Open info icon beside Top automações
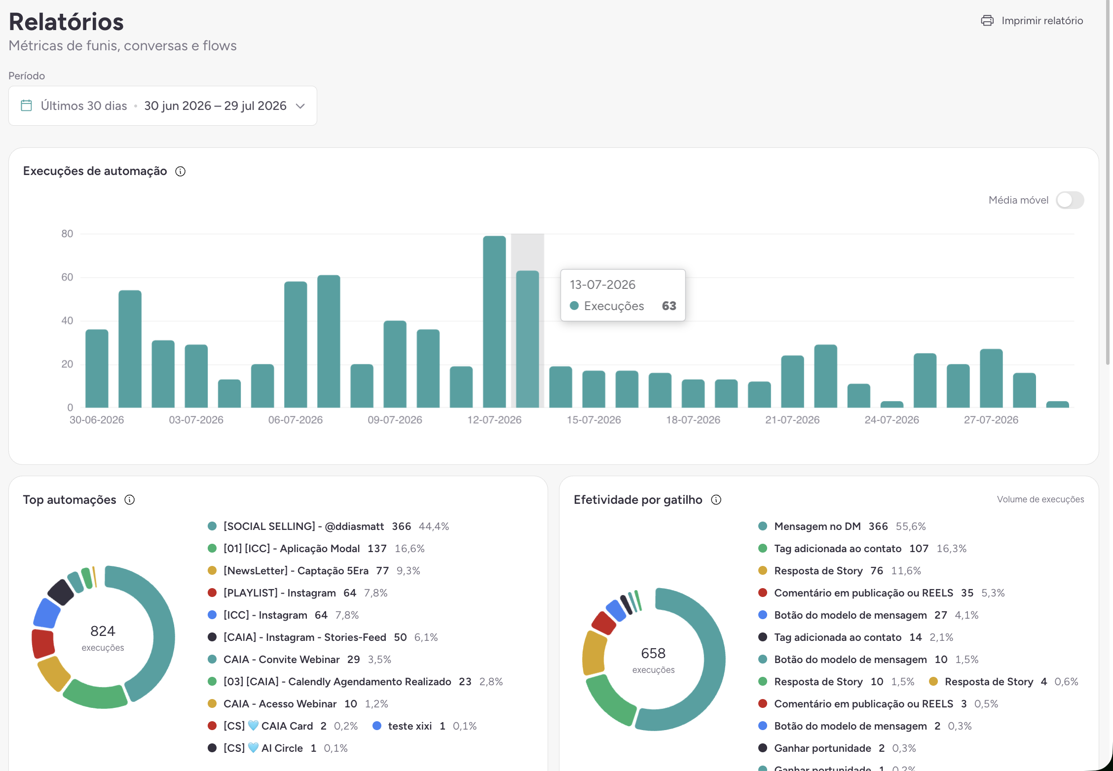Screen dimensions: 1113x771 [x=130, y=500]
